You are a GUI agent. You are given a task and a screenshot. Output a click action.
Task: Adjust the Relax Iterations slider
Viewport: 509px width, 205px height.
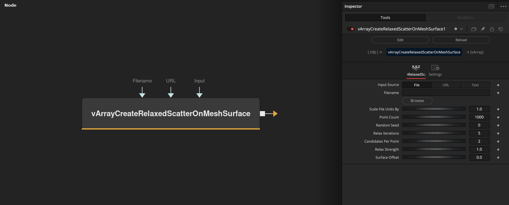(434, 133)
